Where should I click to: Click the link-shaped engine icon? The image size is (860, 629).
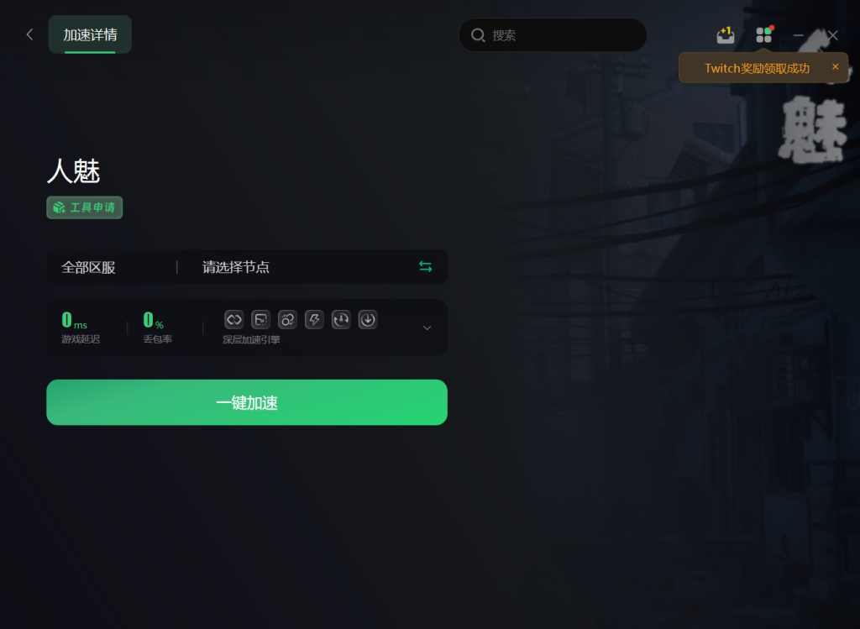pos(234,320)
